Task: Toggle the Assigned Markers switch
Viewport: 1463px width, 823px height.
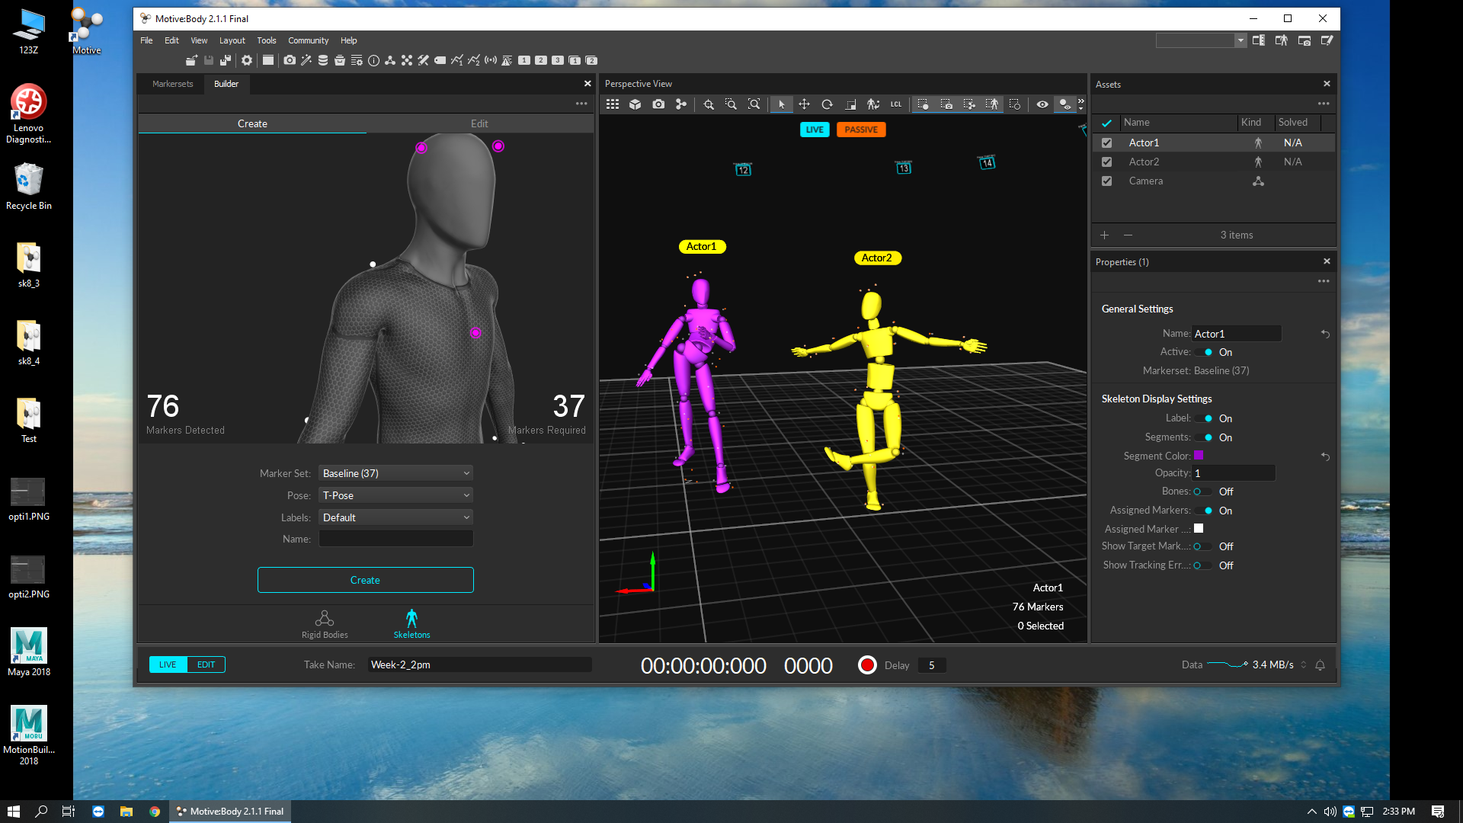Action: (x=1204, y=511)
